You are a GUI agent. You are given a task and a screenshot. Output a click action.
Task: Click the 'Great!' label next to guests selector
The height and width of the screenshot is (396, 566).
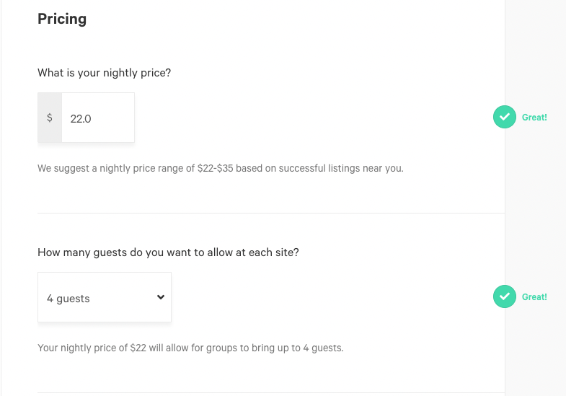click(x=534, y=296)
